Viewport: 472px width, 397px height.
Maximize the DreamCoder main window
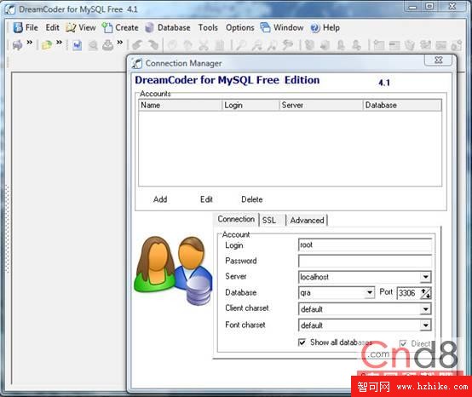tap(430, 7)
